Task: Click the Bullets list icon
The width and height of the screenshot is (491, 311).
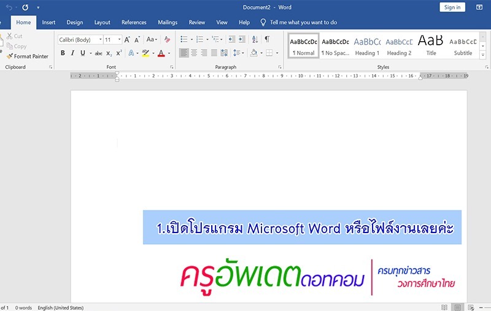Action: click(184, 39)
